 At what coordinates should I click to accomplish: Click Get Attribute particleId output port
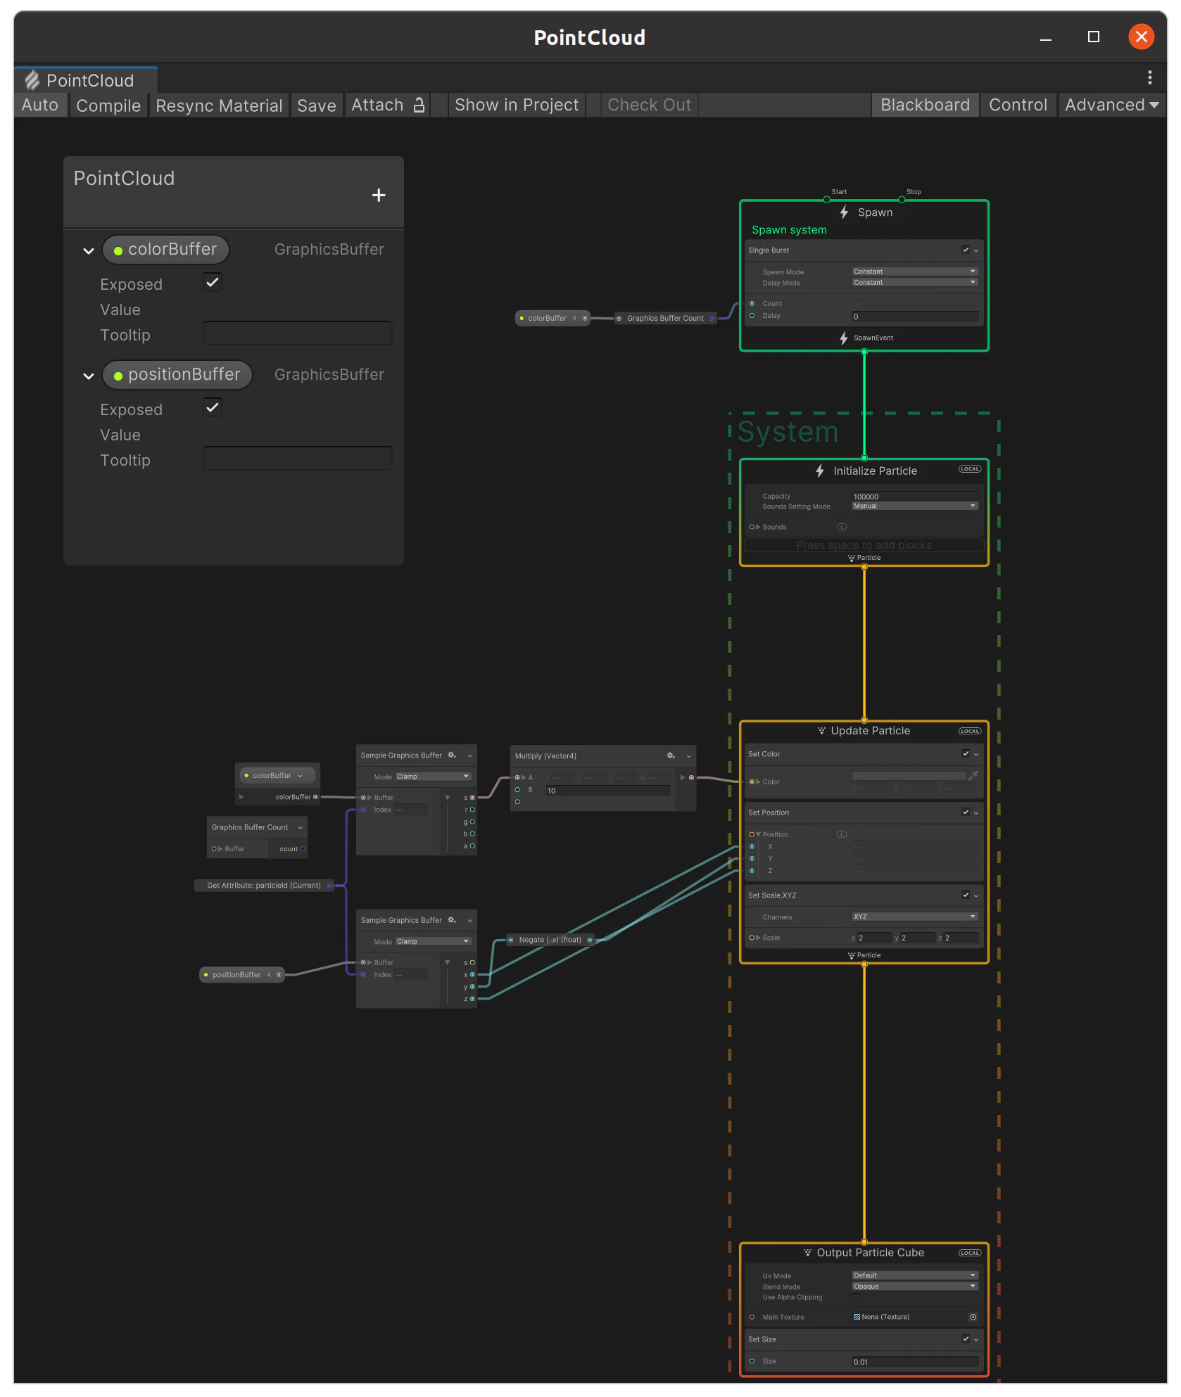tap(329, 886)
